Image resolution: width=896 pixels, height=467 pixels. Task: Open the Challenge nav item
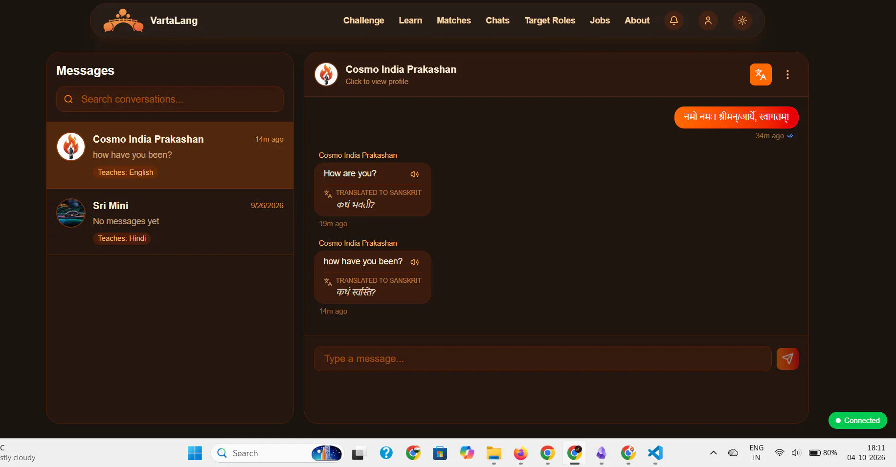point(363,21)
